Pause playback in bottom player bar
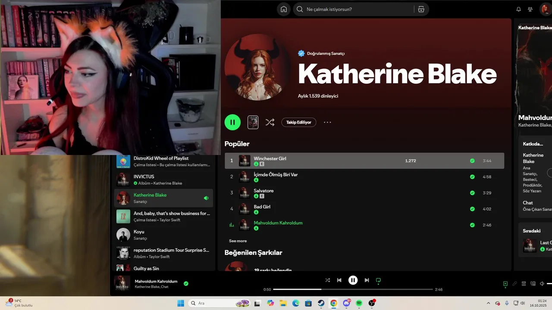The height and width of the screenshot is (310, 552). [x=353, y=280]
